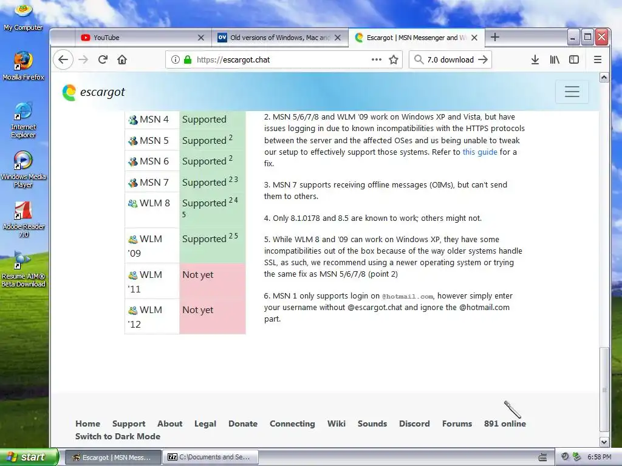Open the About footer link
Image resolution: width=622 pixels, height=466 pixels.
170,424
